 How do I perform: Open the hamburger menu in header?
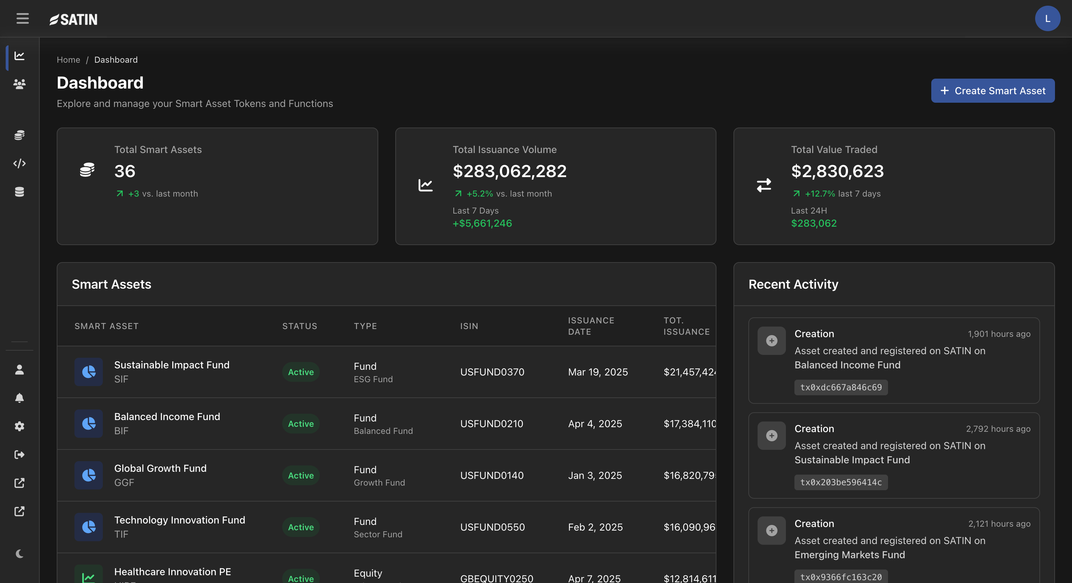point(22,19)
